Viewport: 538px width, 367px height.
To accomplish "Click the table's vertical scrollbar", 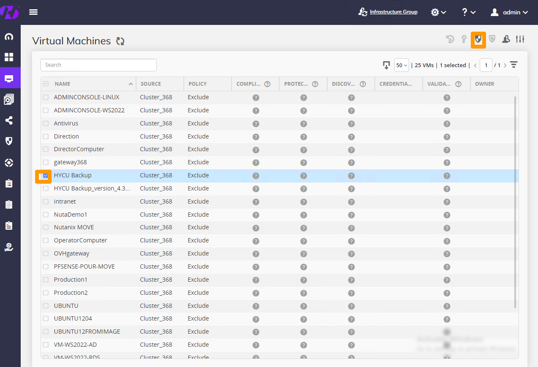I will coord(515,203).
